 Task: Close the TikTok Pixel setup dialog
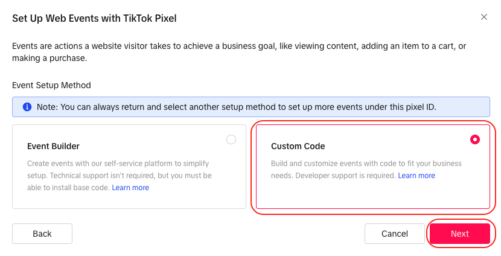pos(483,17)
